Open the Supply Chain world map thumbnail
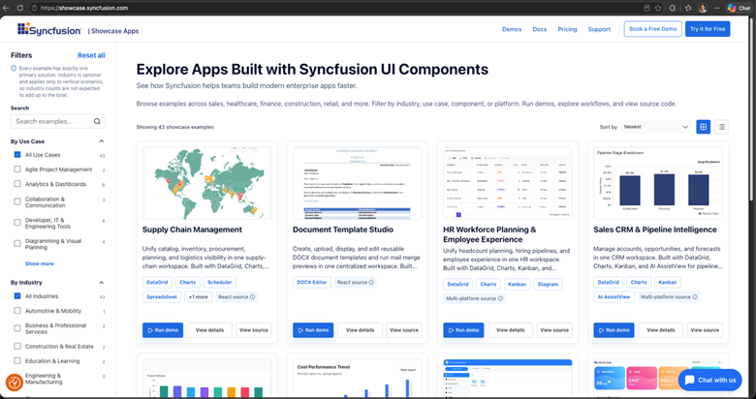The height and width of the screenshot is (399, 756). coord(206,183)
